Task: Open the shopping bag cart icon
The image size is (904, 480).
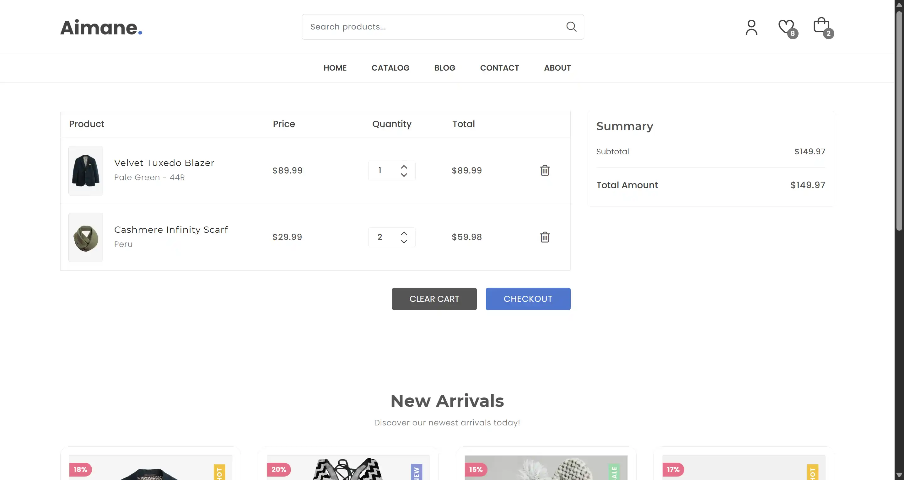Action: 821,26
